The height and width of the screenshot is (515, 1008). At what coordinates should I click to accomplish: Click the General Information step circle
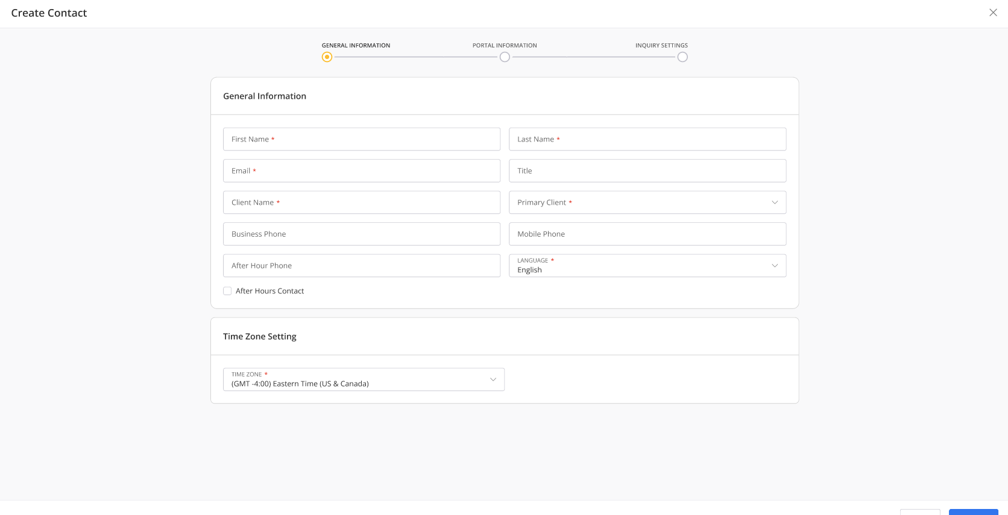327,57
